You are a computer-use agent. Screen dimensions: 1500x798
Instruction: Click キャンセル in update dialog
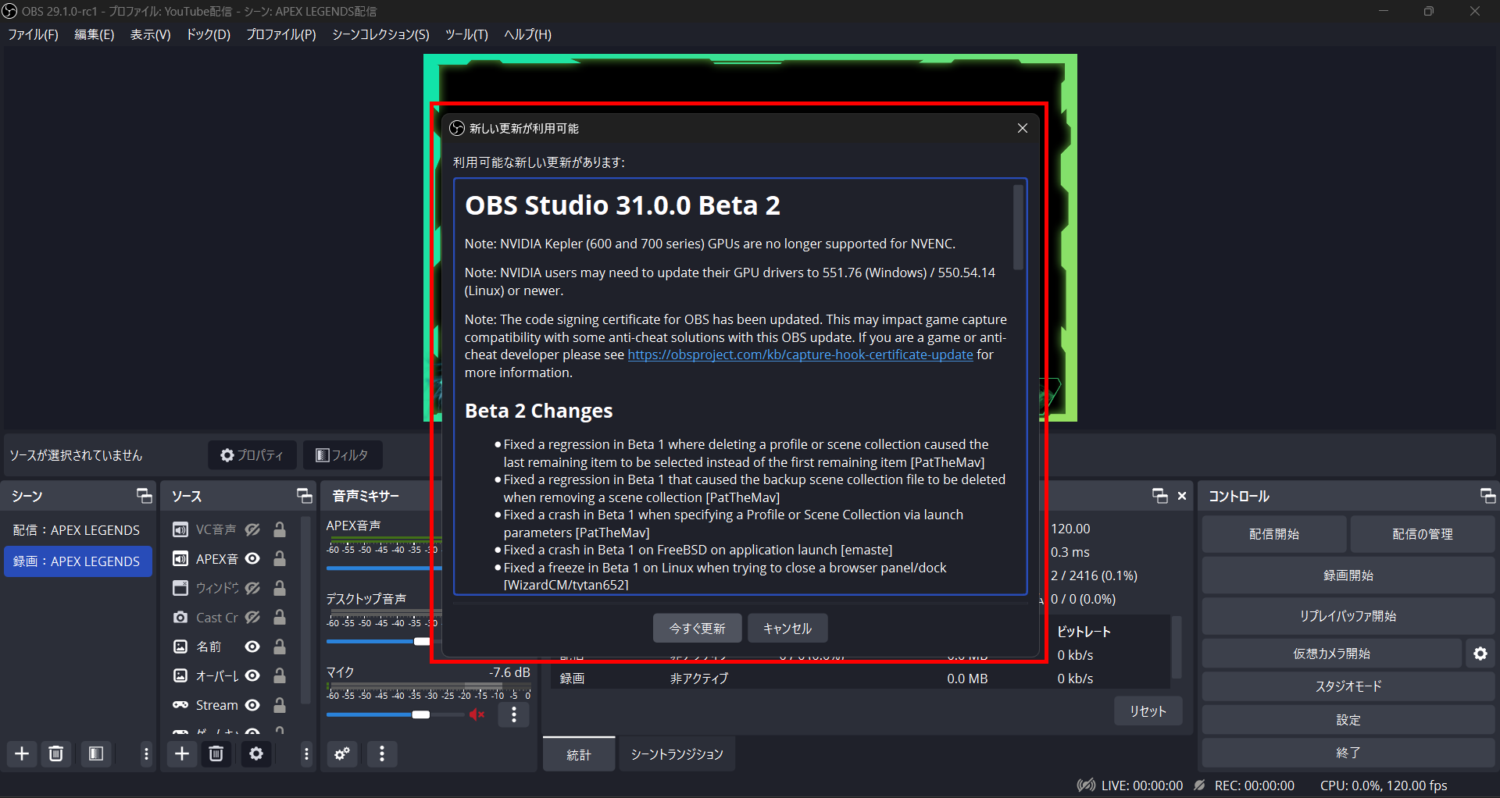[787, 629]
